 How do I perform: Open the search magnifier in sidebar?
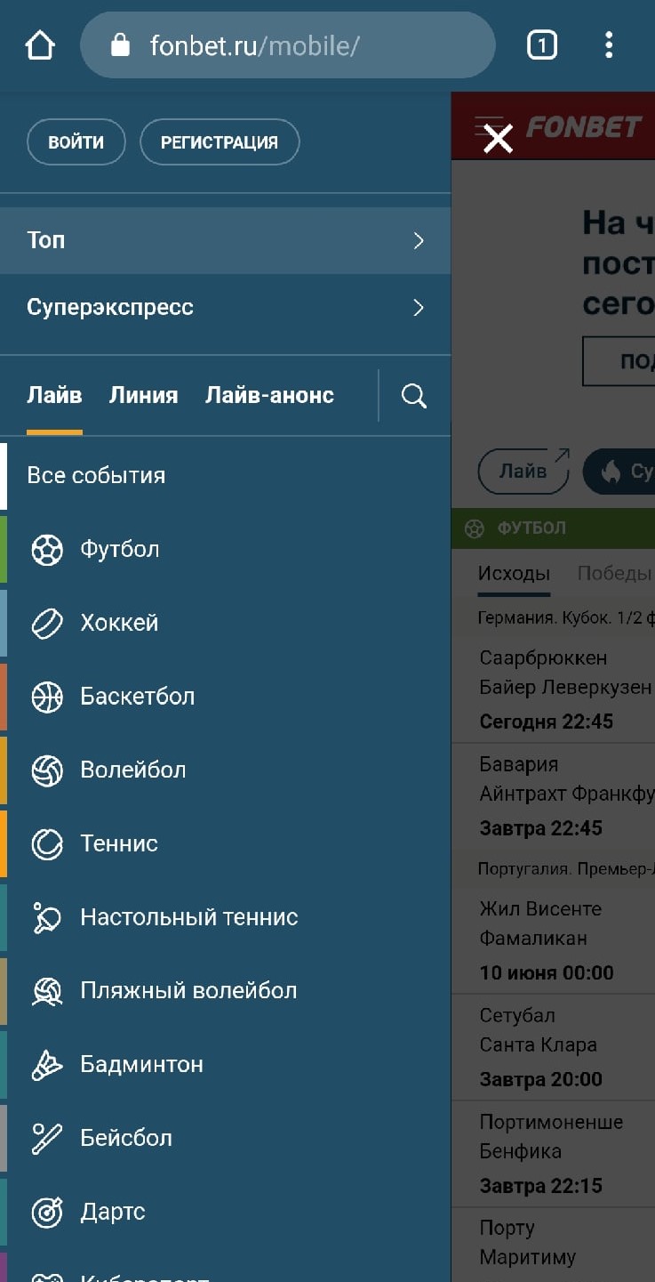click(x=414, y=396)
